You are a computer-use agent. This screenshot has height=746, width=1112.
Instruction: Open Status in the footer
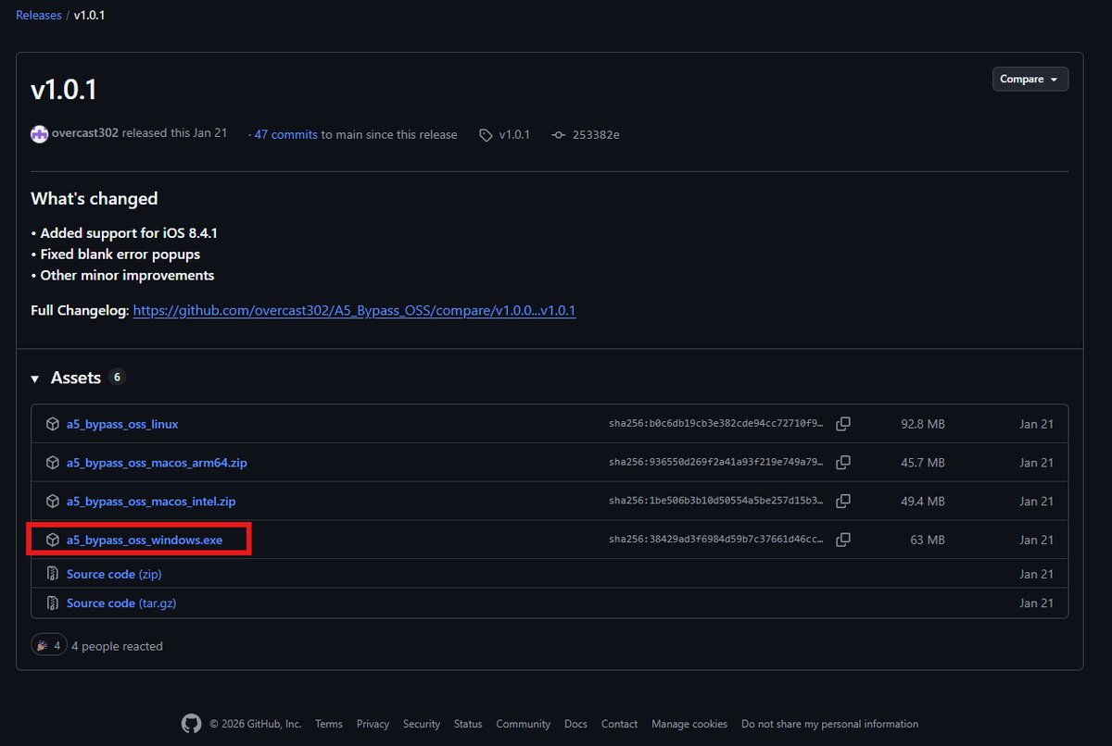click(468, 724)
